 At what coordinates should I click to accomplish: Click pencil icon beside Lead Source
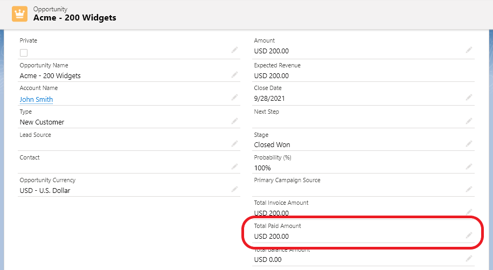(x=234, y=143)
